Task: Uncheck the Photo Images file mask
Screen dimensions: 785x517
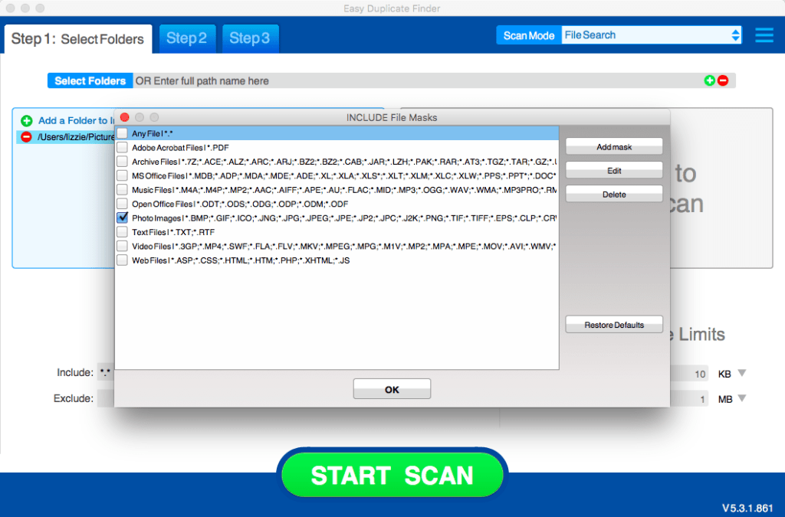Action: click(121, 217)
